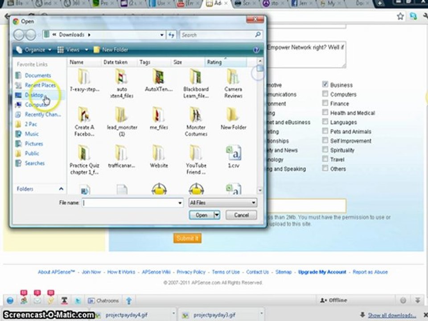This screenshot has width=428, height=321.
Task: Check the Computers category checkbox
Action: [325, 94]
